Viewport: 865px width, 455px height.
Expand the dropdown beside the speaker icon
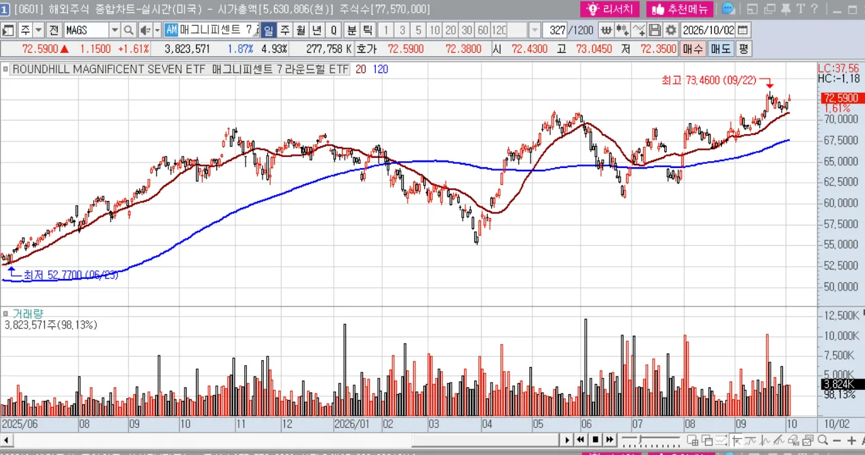157,30
